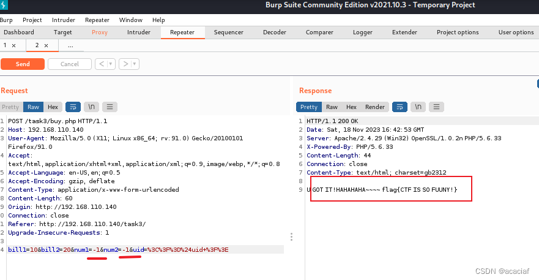Toggle \n non-printable characters in Response panel
Image resolution: width=539 pixels, height=280 pixels.
(x=418, y=107)
